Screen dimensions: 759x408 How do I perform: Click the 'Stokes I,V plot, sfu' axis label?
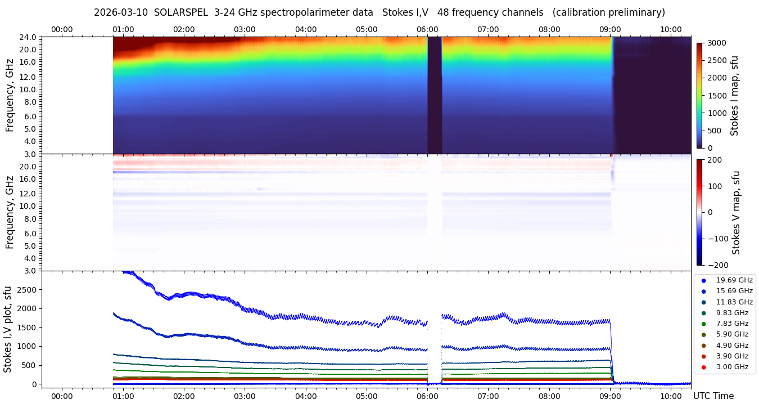tap(8, 329)
